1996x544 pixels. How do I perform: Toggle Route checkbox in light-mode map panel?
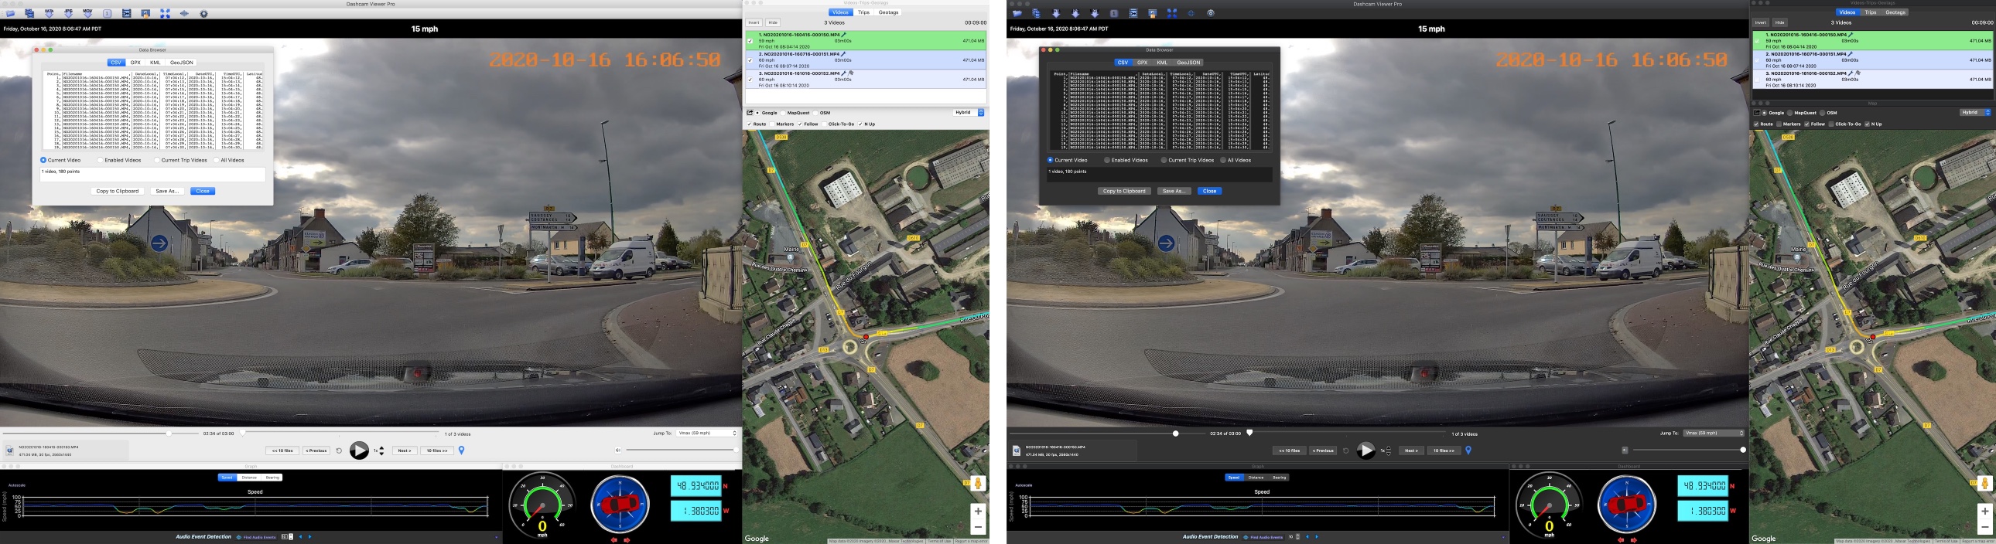[750, 124]
